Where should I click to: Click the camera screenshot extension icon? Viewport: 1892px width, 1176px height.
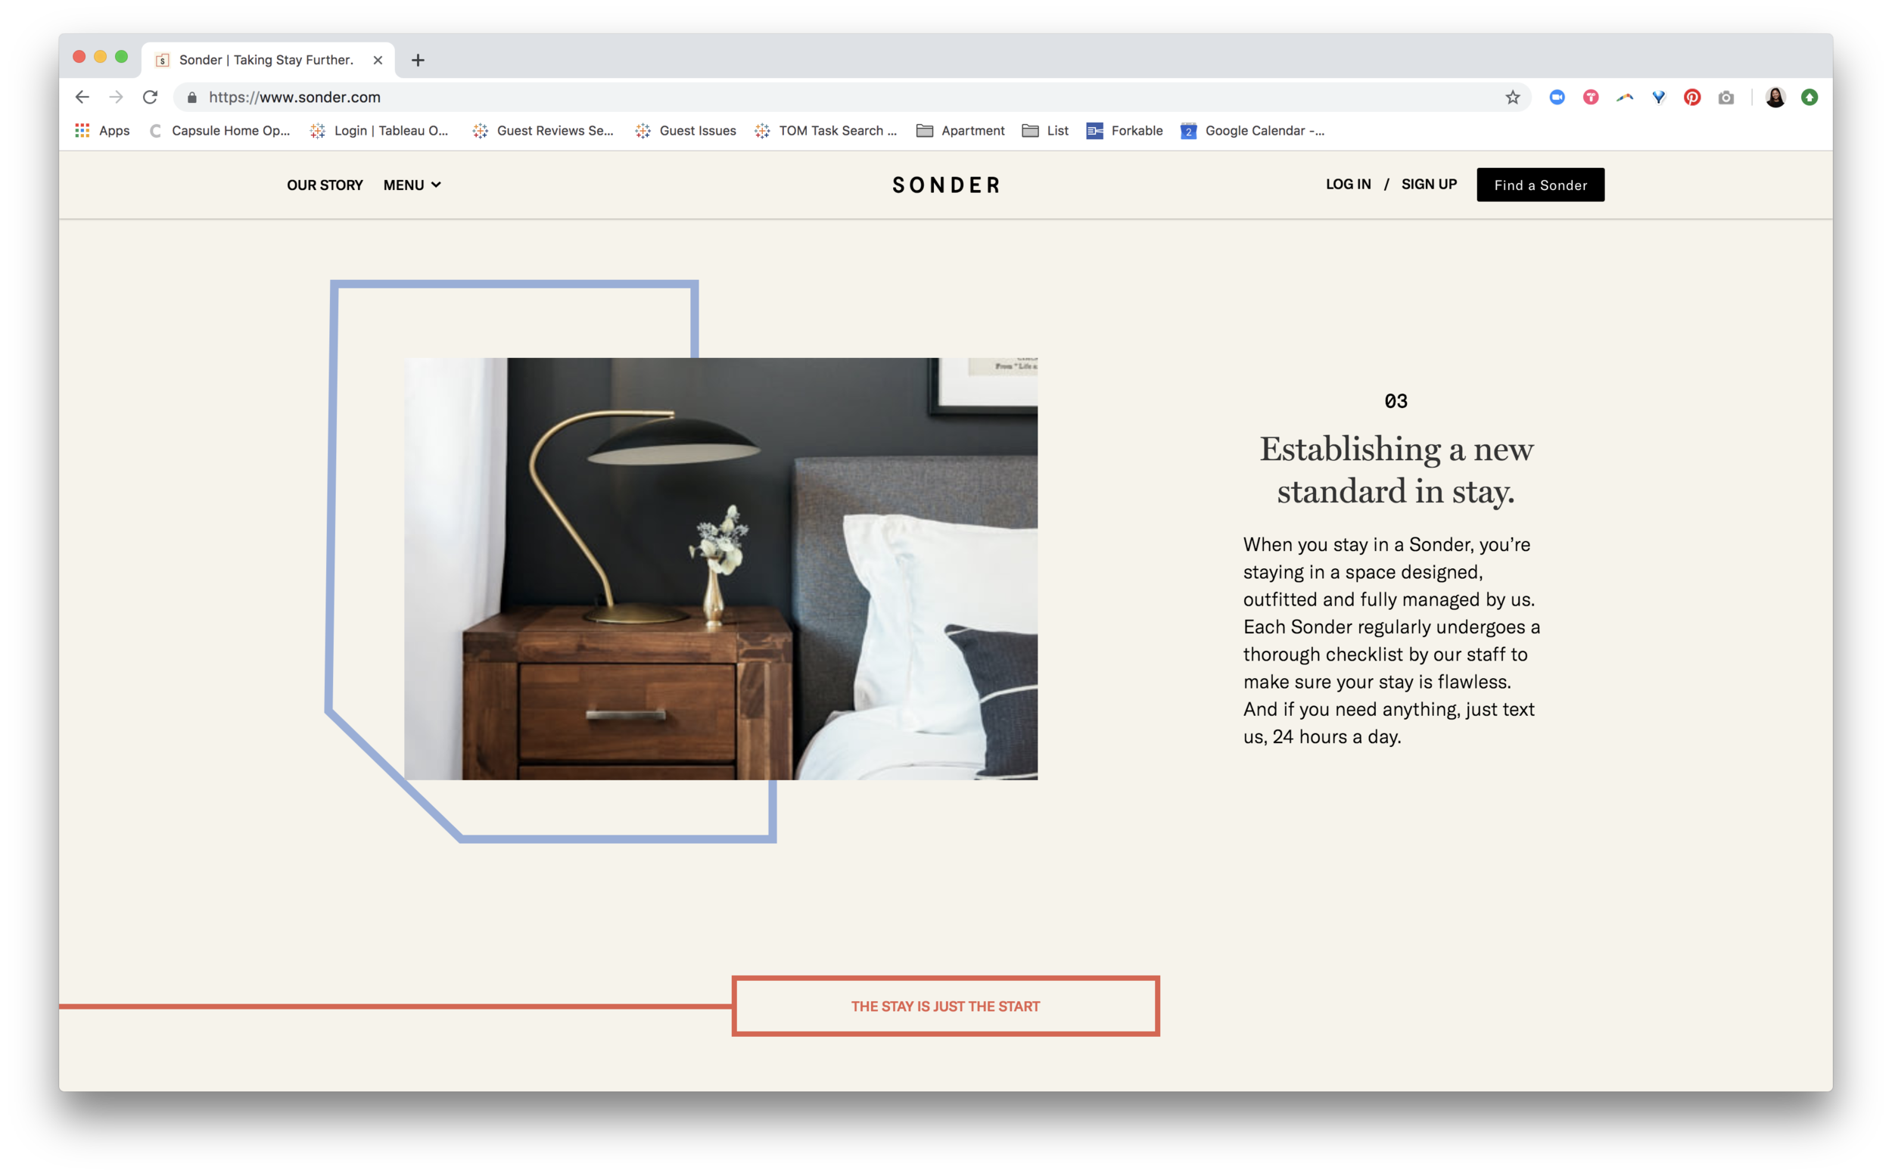tap(1726, 97)
